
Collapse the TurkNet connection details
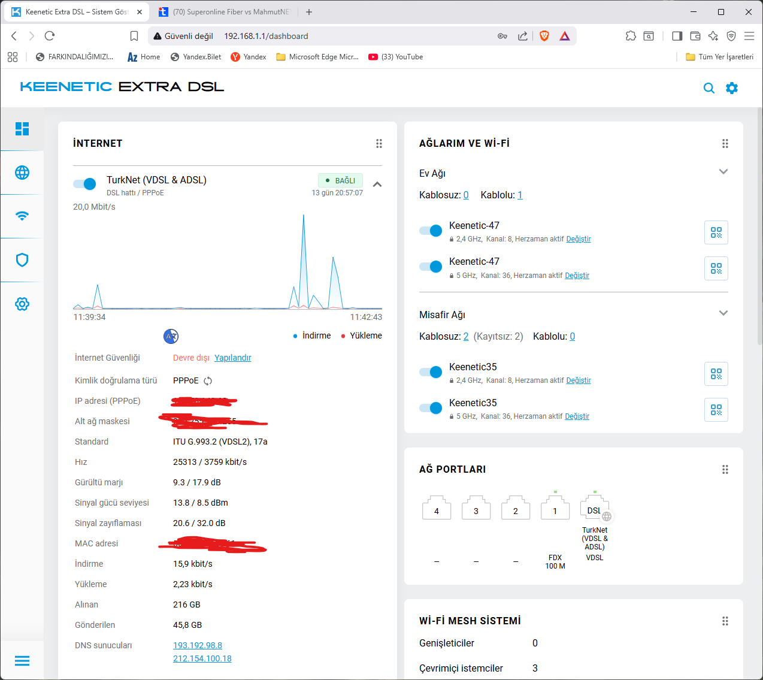[x=377, y=185]
